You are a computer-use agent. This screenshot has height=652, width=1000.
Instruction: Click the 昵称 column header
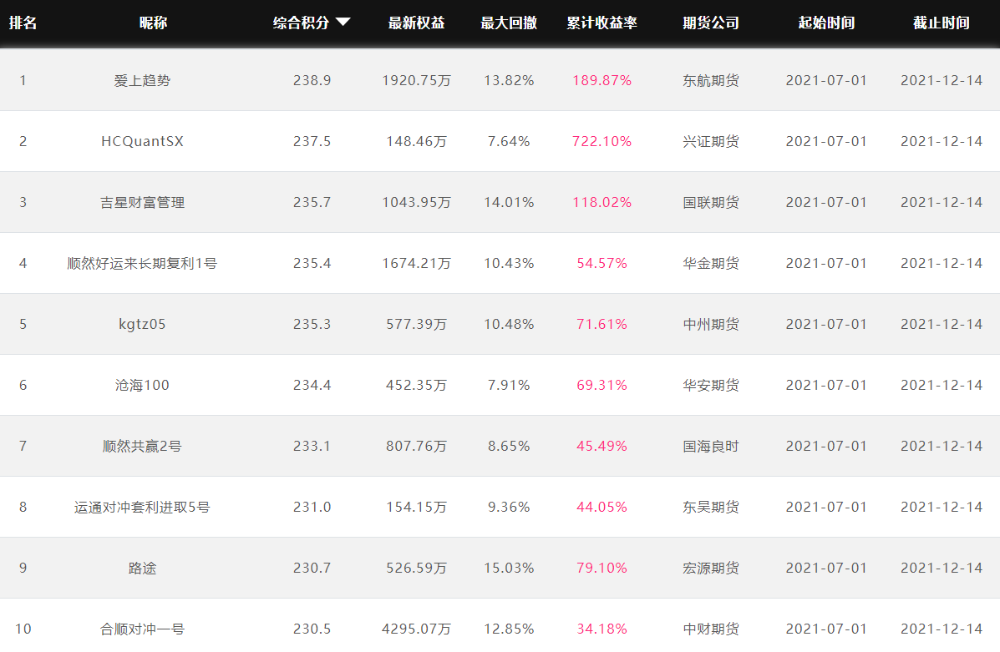[153, 23]
